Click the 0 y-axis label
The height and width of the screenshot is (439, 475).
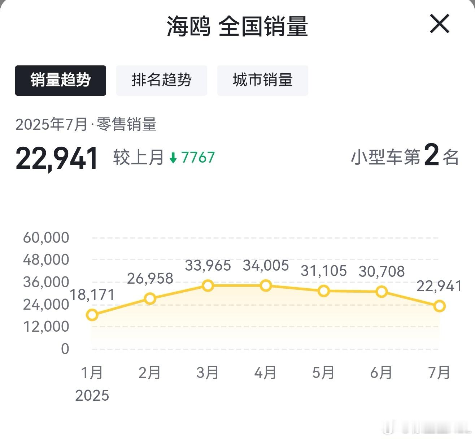coord(65,349)
